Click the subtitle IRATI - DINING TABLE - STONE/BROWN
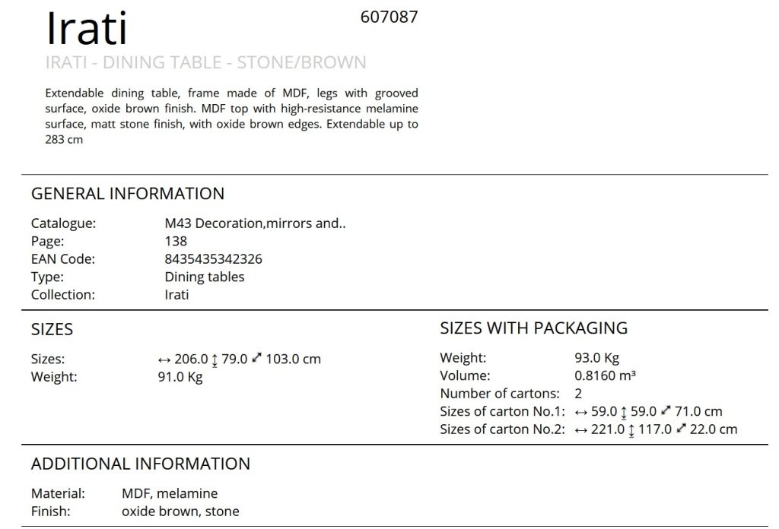The image size is (779, 529). [205, 62]
